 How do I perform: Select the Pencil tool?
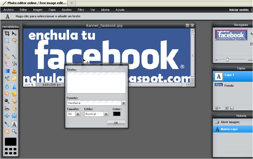tap(7, 56)
